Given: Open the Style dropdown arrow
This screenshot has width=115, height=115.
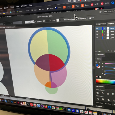Looking at the screenshot, I should pos(60,20).
